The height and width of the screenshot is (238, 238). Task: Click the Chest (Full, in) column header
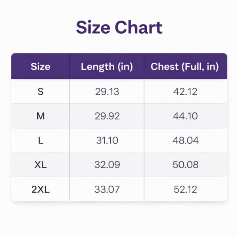(x=184, y=66)
